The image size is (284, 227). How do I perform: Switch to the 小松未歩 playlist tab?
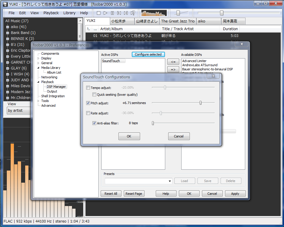[122, 21]
